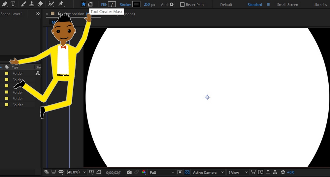Select the first Folder row
Viewport: 330px width, 177px height.
click(18, 73)
